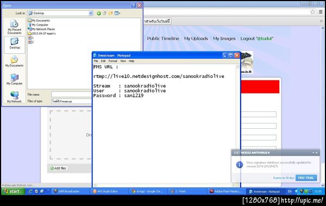Click browser page scrollbar up arrow
The width and height of the screenshot is (326, 206).
322,28
